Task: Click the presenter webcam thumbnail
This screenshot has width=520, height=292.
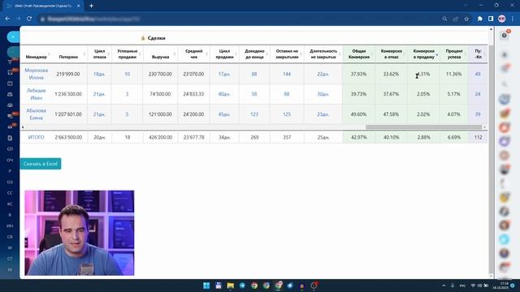Action: [80, 233]
